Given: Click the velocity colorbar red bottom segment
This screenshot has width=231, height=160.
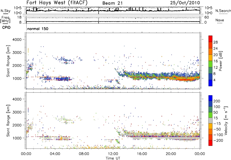Looking at the screenshot, I should point(210,143).
